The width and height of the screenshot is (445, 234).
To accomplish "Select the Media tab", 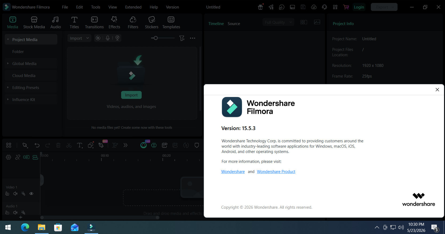I will [13, 23].
